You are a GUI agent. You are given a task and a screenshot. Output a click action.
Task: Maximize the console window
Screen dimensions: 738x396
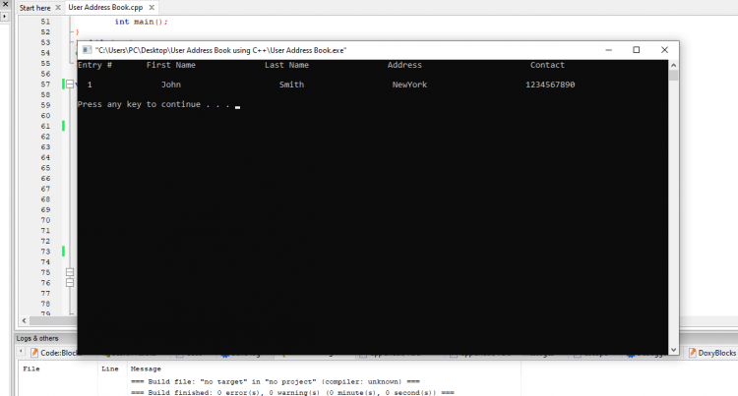(637, 50)
